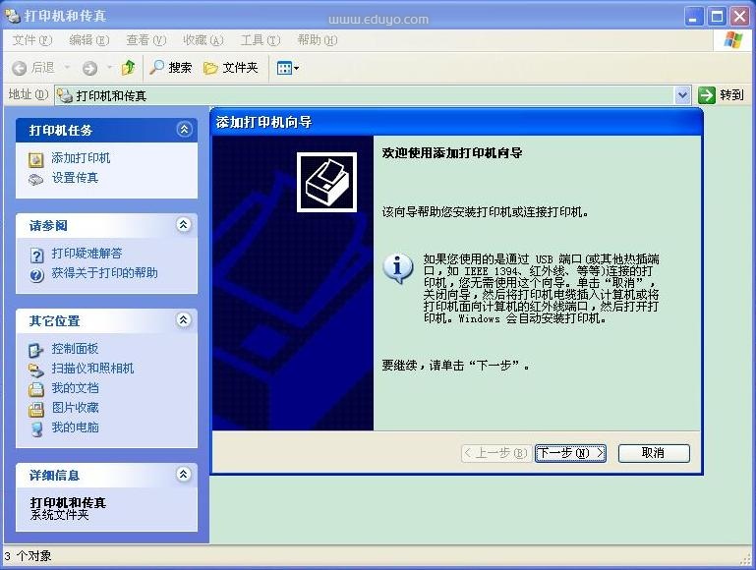The width and height of the screenshot is (756, 570).
Task: Click the 添加打印机向导 dialog title bar
Action: tap(456, 123)
